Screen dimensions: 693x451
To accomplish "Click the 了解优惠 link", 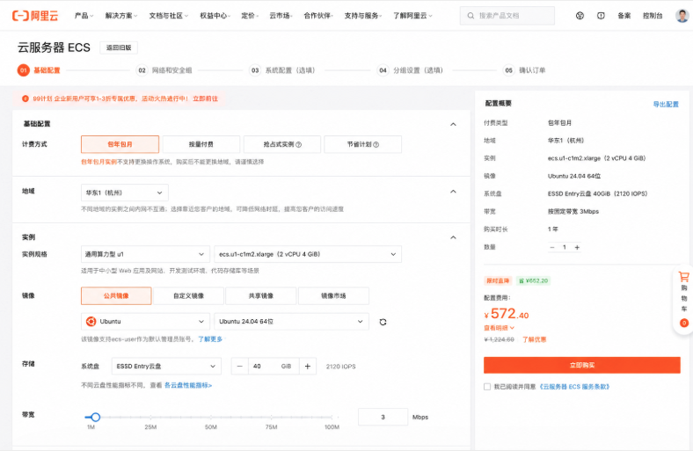I will tap(535, 339).
